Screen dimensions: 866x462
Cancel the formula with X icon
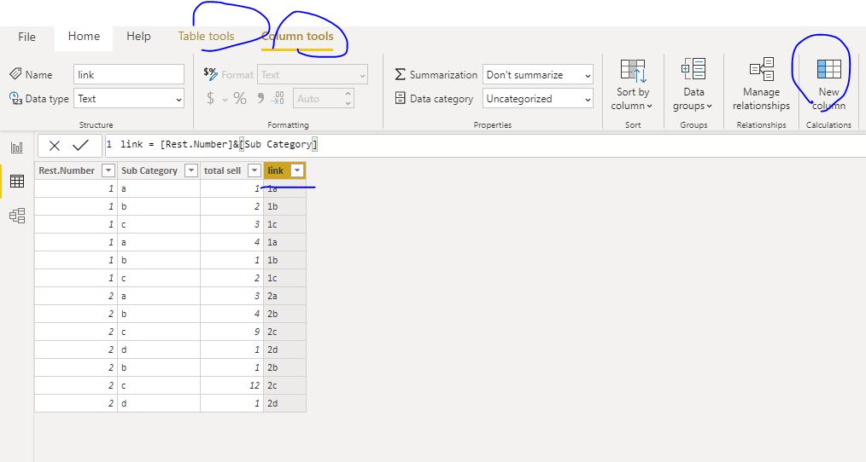pos(54,146)
